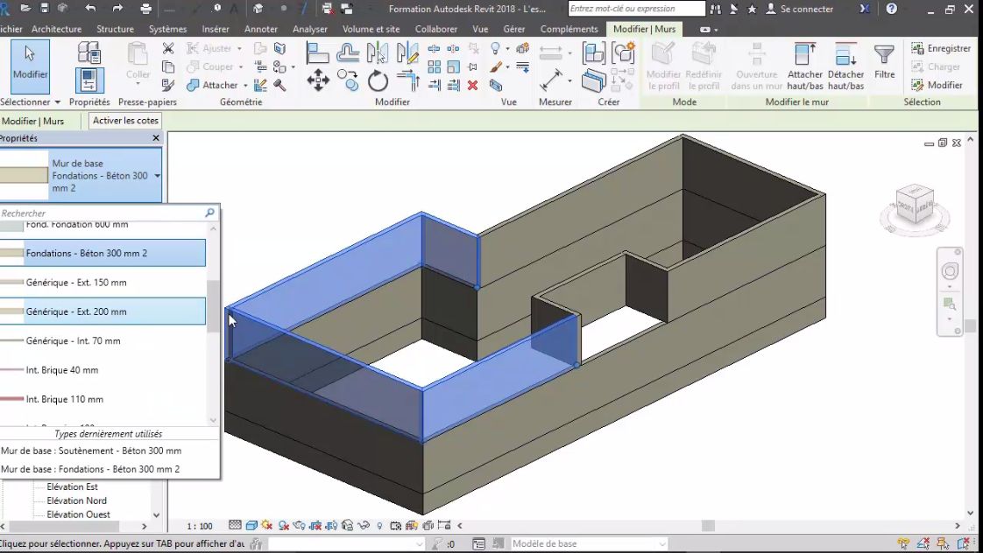Click the ViewCube in 3D view
The height and width of the screenshot is (553, 983).
coord(914,205)
